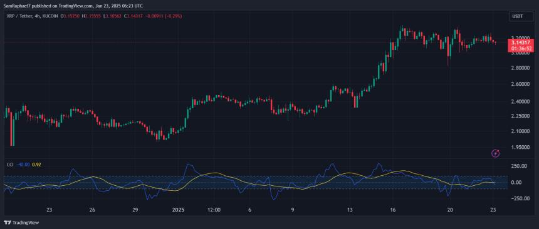
Task: Click the 2025 label on time axis
Action: (179, 210)
